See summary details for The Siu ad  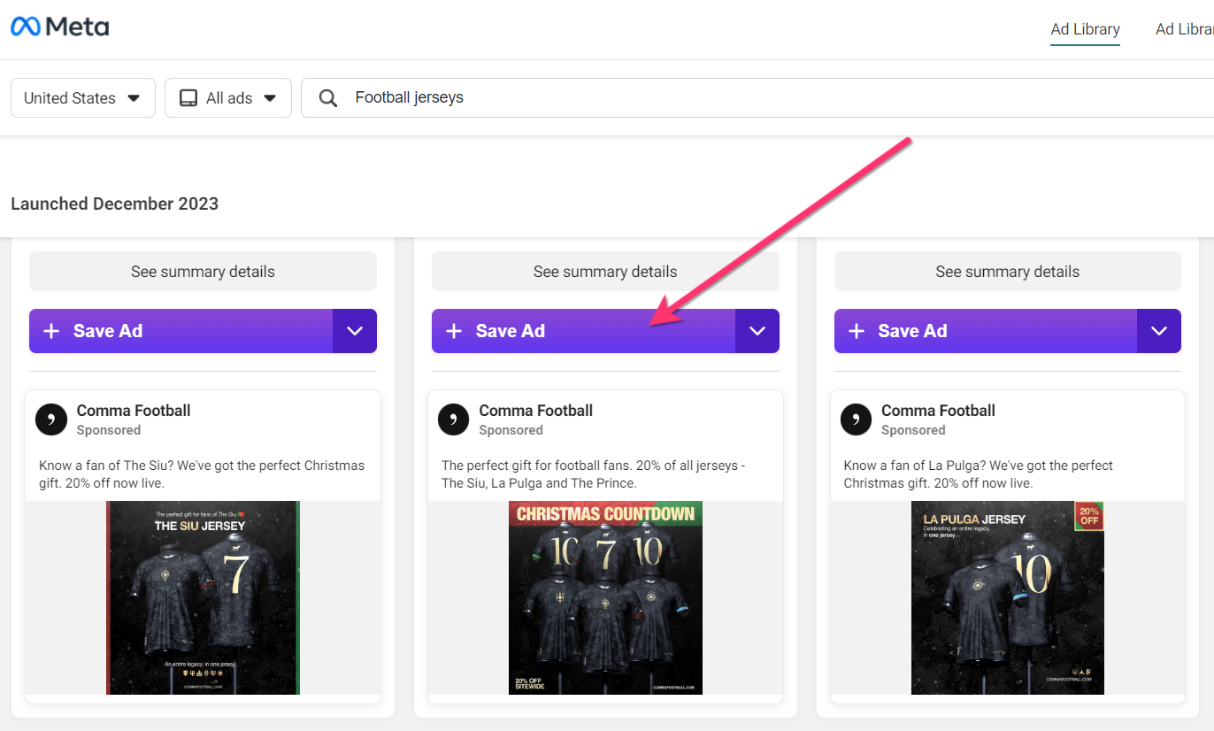click(203, 272)
